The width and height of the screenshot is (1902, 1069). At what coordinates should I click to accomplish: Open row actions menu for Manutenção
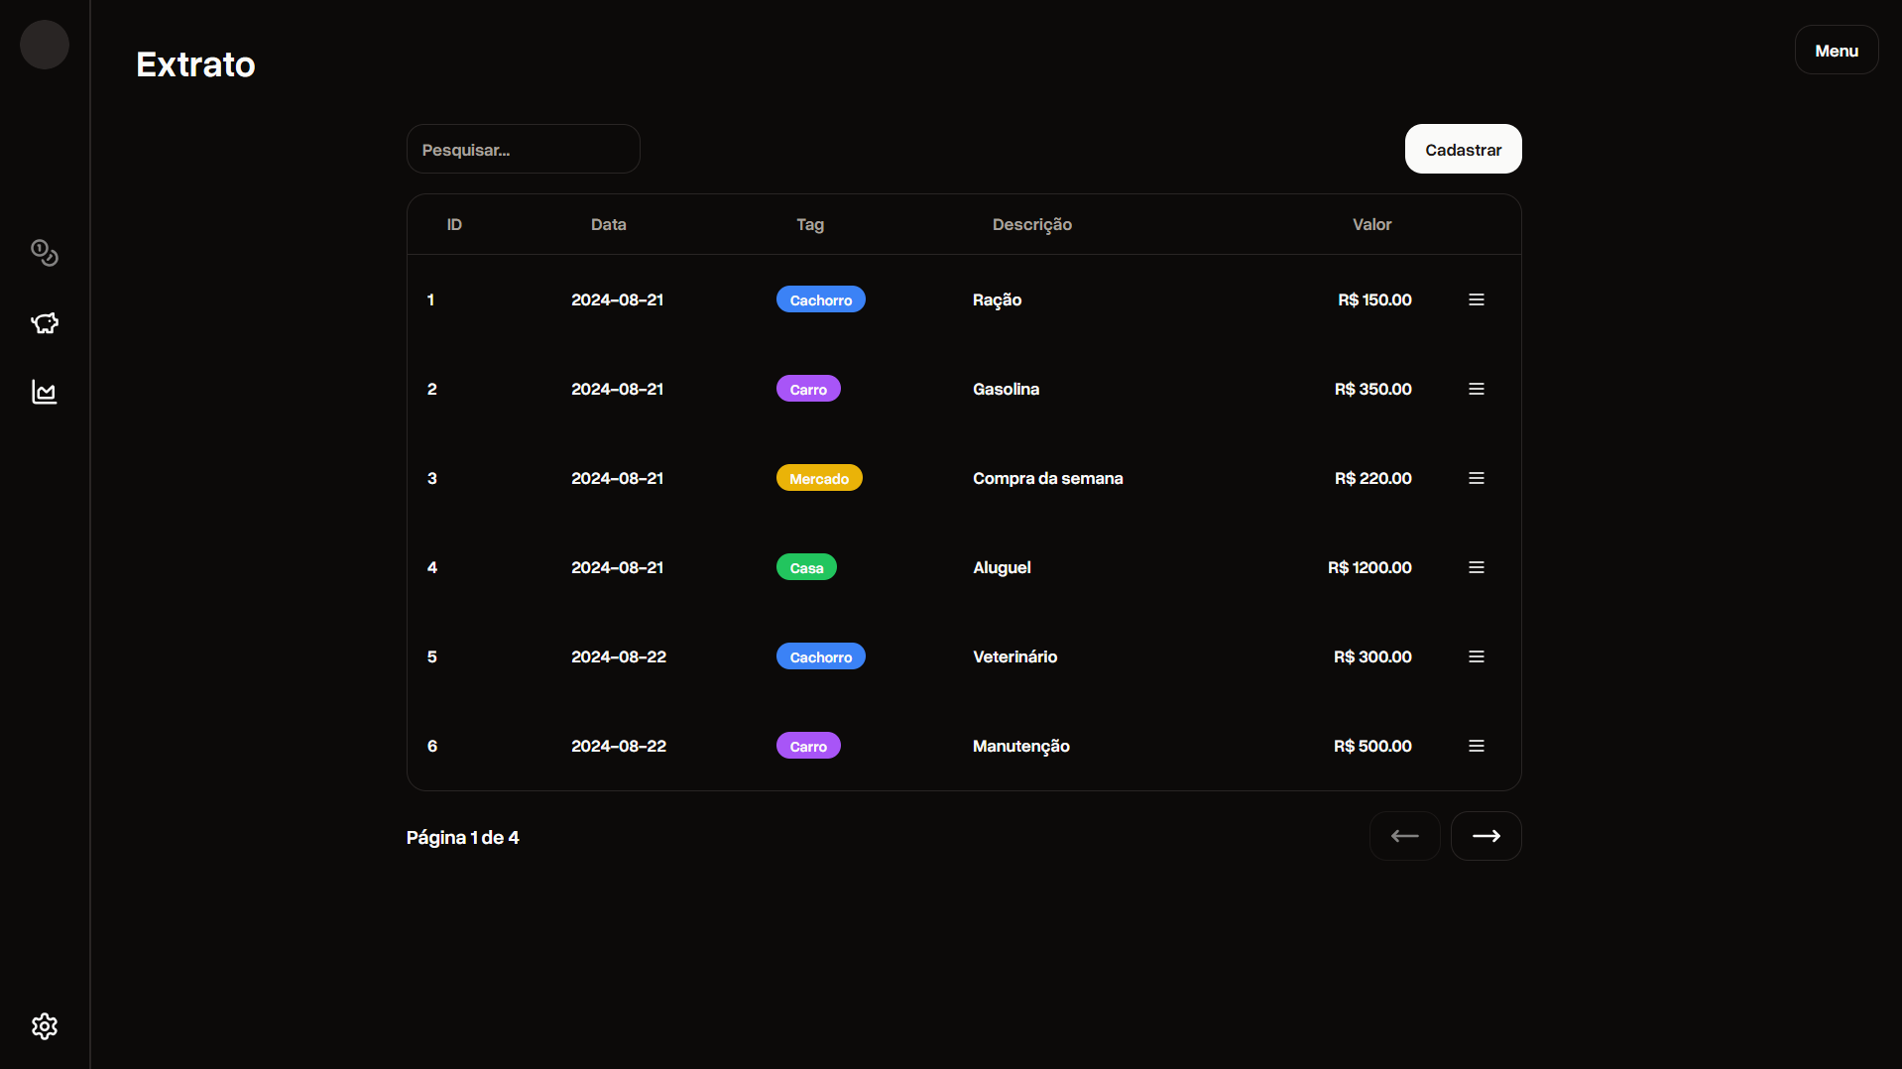[x=1477, y=746]
